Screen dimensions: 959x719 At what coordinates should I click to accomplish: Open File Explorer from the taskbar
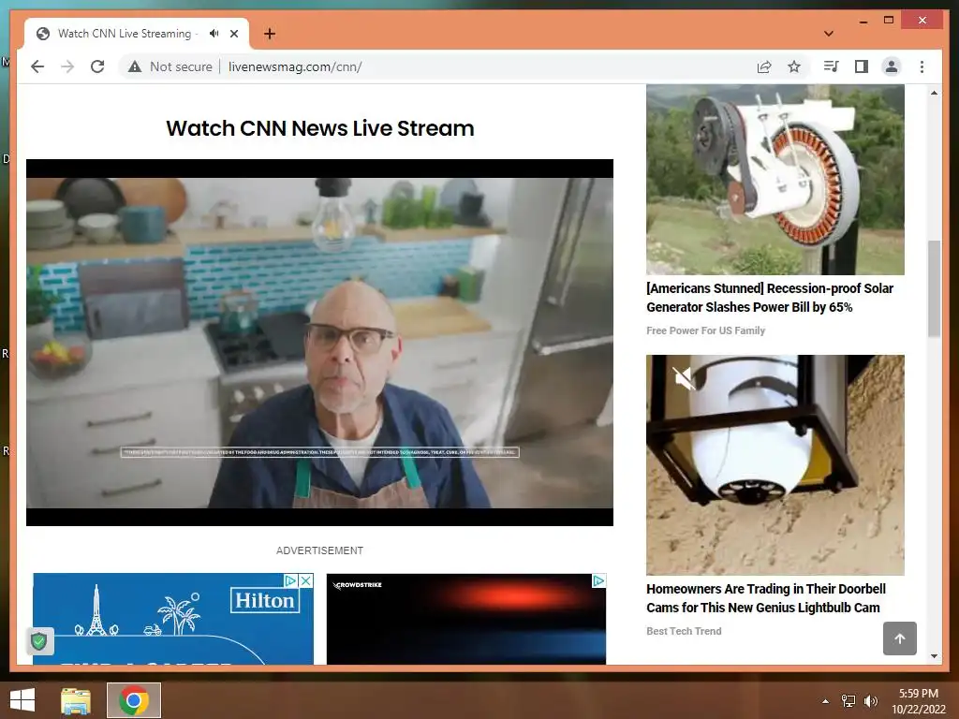click(x=76, y=700)
